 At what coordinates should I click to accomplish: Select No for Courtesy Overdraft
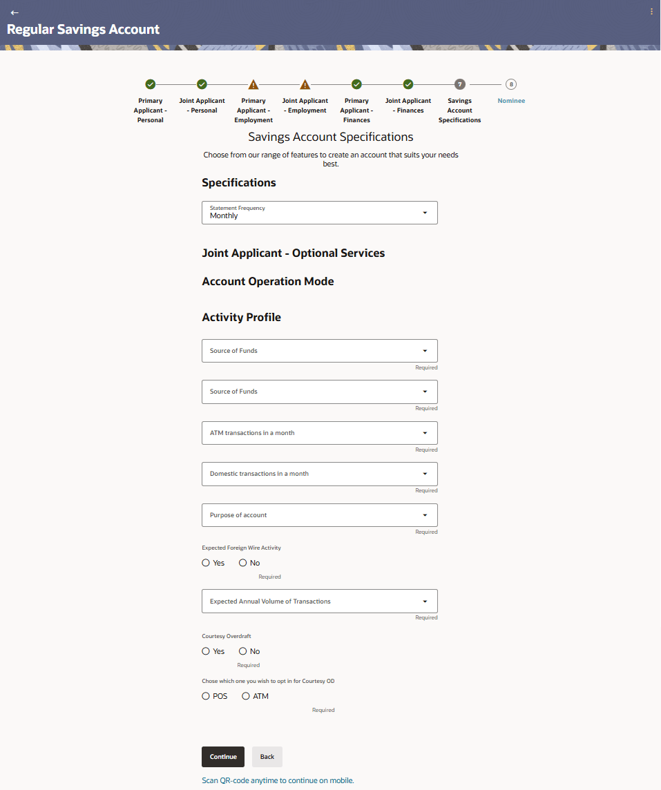pyautogui.click(x=243, y=651)
